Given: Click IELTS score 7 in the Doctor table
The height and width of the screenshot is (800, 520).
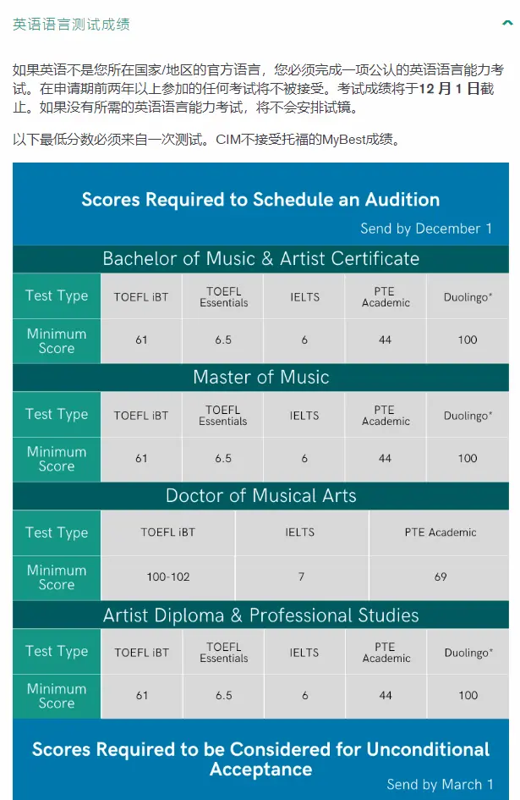Looking at the screenshot, I should point(301,577).
